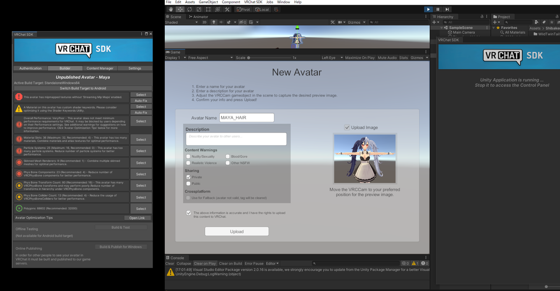Tick Nudity/Sexuality content warning
The image size is (560, 291).
188,157
